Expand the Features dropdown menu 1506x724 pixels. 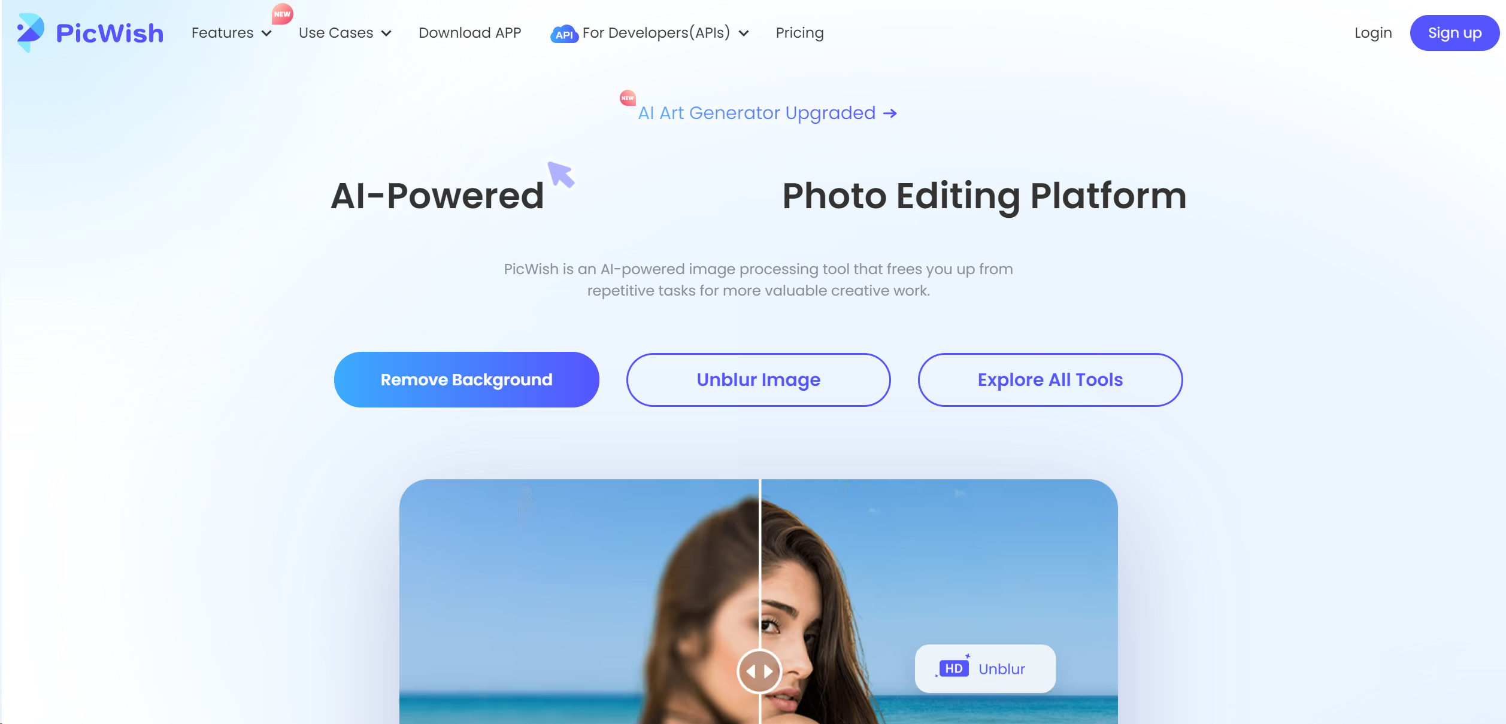(x=232, y=33)
